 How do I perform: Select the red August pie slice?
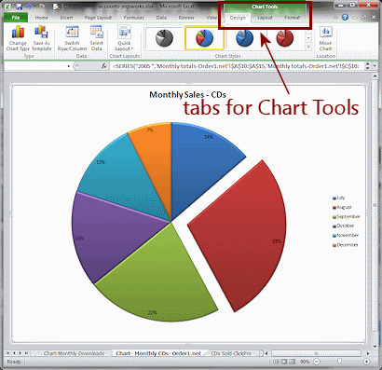click(x=245, y=236)
